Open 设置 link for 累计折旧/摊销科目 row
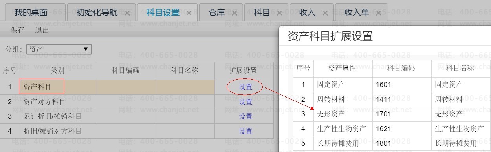The width and height of the screenshot is (491, 152). point(245,116)
